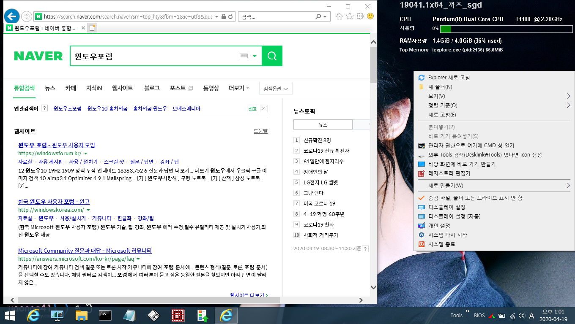Click the green-arrow list taskbar icon

point(203,316)
